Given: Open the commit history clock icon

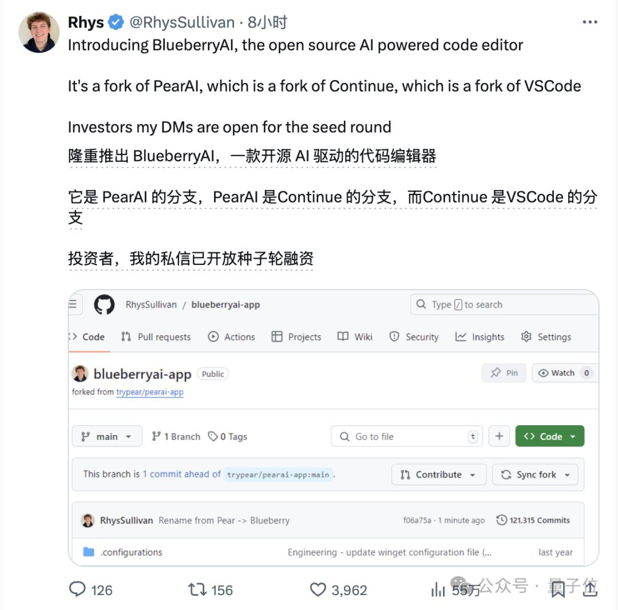Looking at the screenshot, I should (x=501, y=520).
